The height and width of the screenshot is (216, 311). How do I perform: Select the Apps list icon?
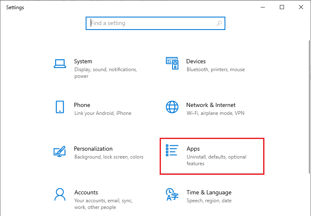click(172, 150)
